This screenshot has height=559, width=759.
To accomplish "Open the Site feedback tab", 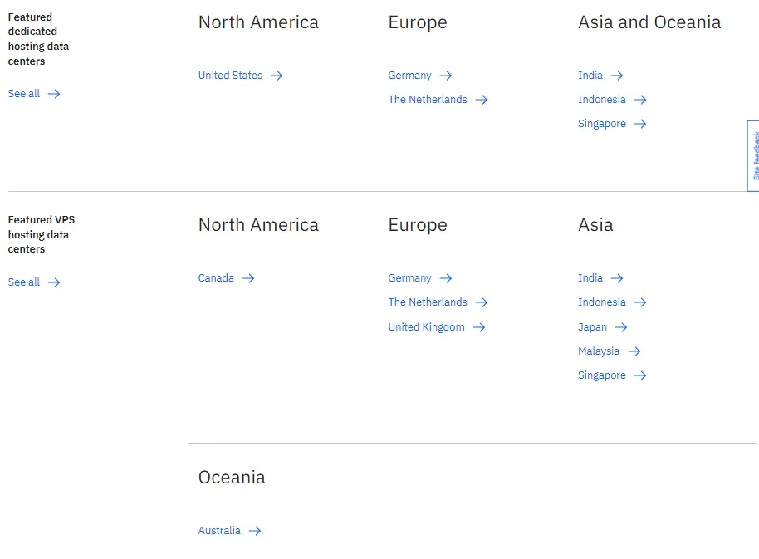I will click(x=754, y=155).
